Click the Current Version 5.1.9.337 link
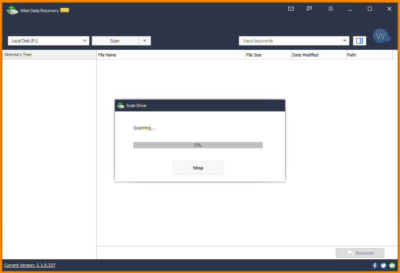The height and width of the screenshot is (273, 400). pyautogui.click(x=30, y=265)
